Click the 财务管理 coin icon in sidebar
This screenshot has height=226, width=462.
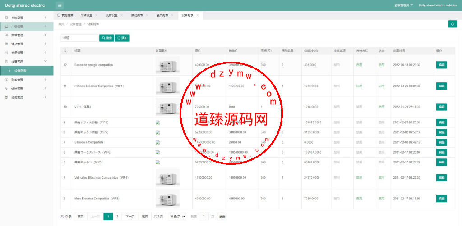(x=6, y=80)
